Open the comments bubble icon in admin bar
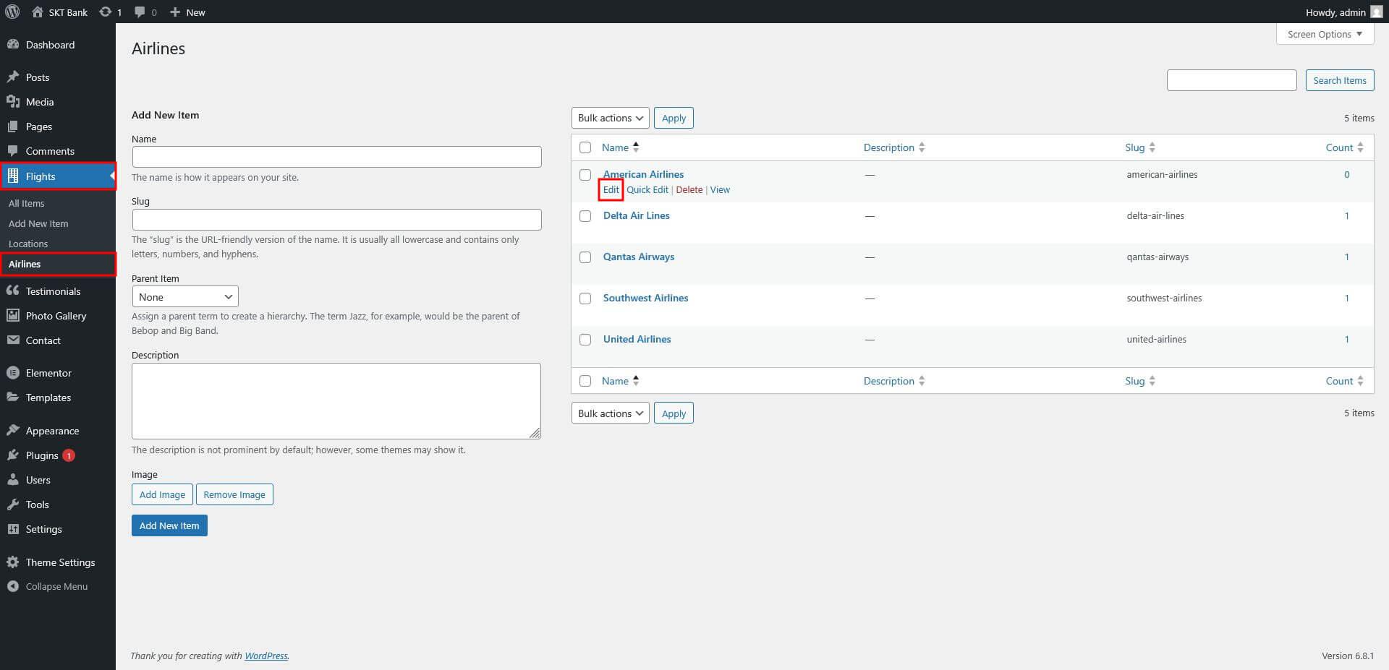This screenshot has width=1389, height=670. click(140, 12)
